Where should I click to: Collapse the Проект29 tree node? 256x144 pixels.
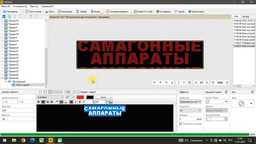(x=2, y=78)
